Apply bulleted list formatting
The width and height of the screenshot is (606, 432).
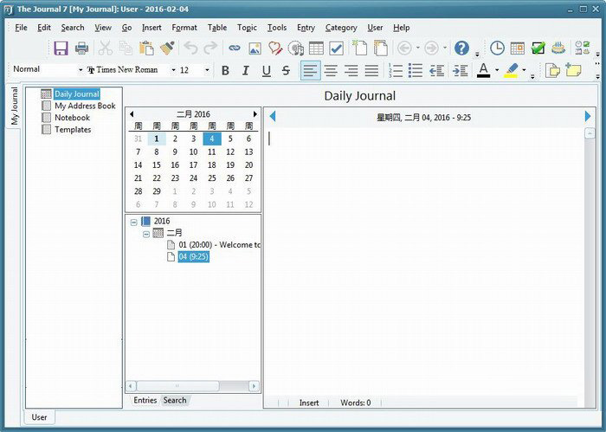coord(416,71)
